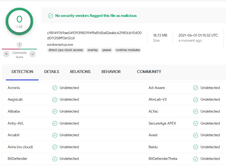Image resolution: width=226 pixels, height=166 pixels.
Task: Click the BitDefender vendor name
Action: pyautogui.click(x=18, y=159)
